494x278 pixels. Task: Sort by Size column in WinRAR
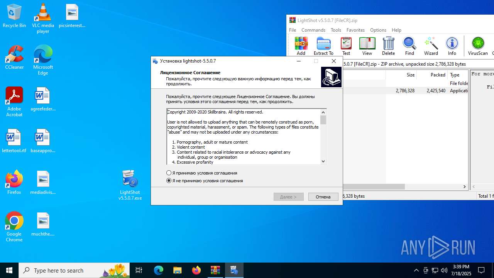tap(401, 75)
